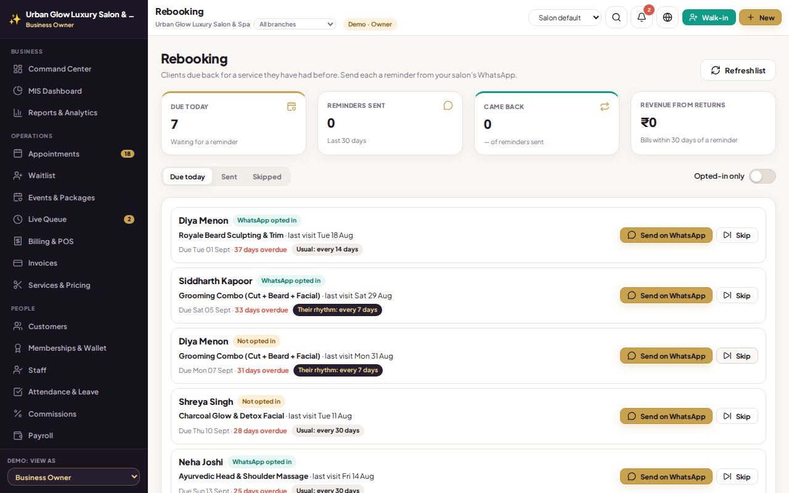Open the search icon in top bar
Screen dimensions: 789x493
click(616, 17)
